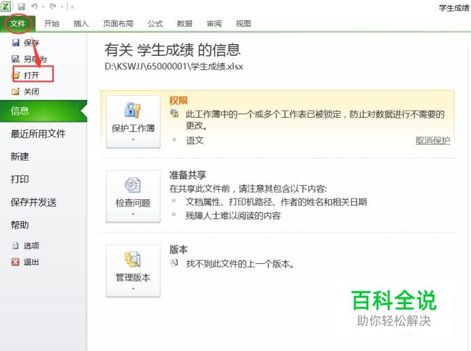Open the 文件 (File) tab
The width and height of the screenshot is (471, 351).
click(18, 23)
